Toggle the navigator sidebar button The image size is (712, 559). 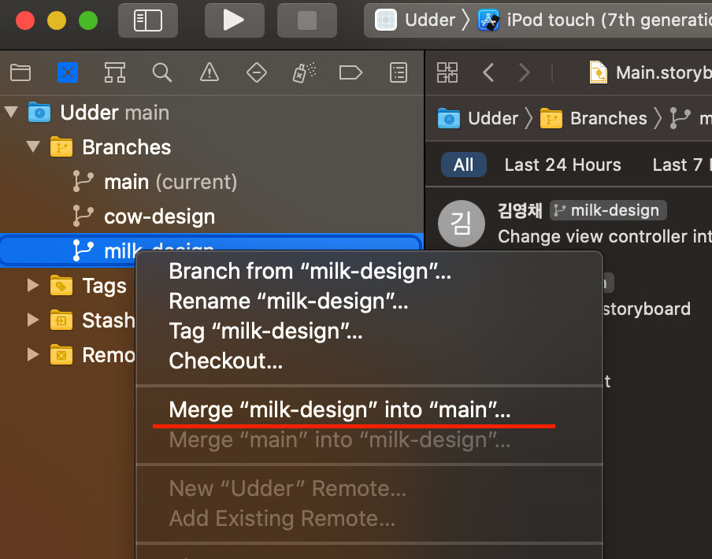coord(148,20)
